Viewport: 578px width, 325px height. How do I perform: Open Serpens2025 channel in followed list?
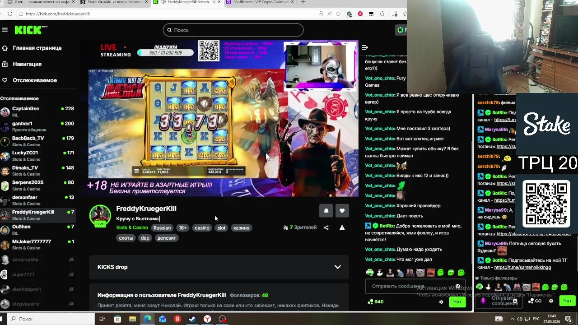pyautogui.click(x=38, y=186)
